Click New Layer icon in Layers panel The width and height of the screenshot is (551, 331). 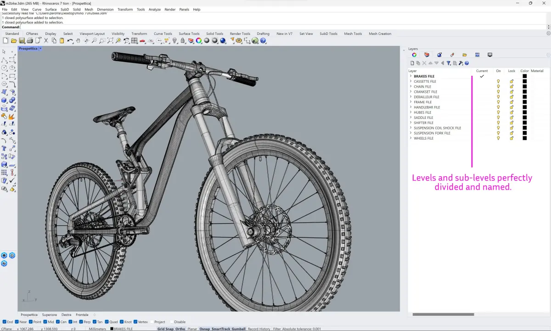pyautogui.click(x=412, y=63)
